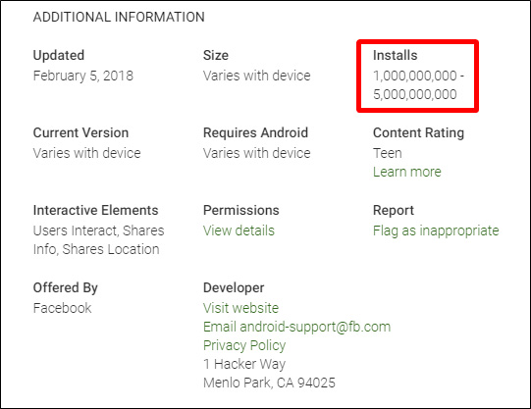Click the Requires Android heading
Viewport: 531px width, 409px height.
tap(255, 132)
